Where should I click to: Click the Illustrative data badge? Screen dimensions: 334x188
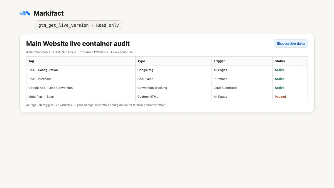pos(291,43)
